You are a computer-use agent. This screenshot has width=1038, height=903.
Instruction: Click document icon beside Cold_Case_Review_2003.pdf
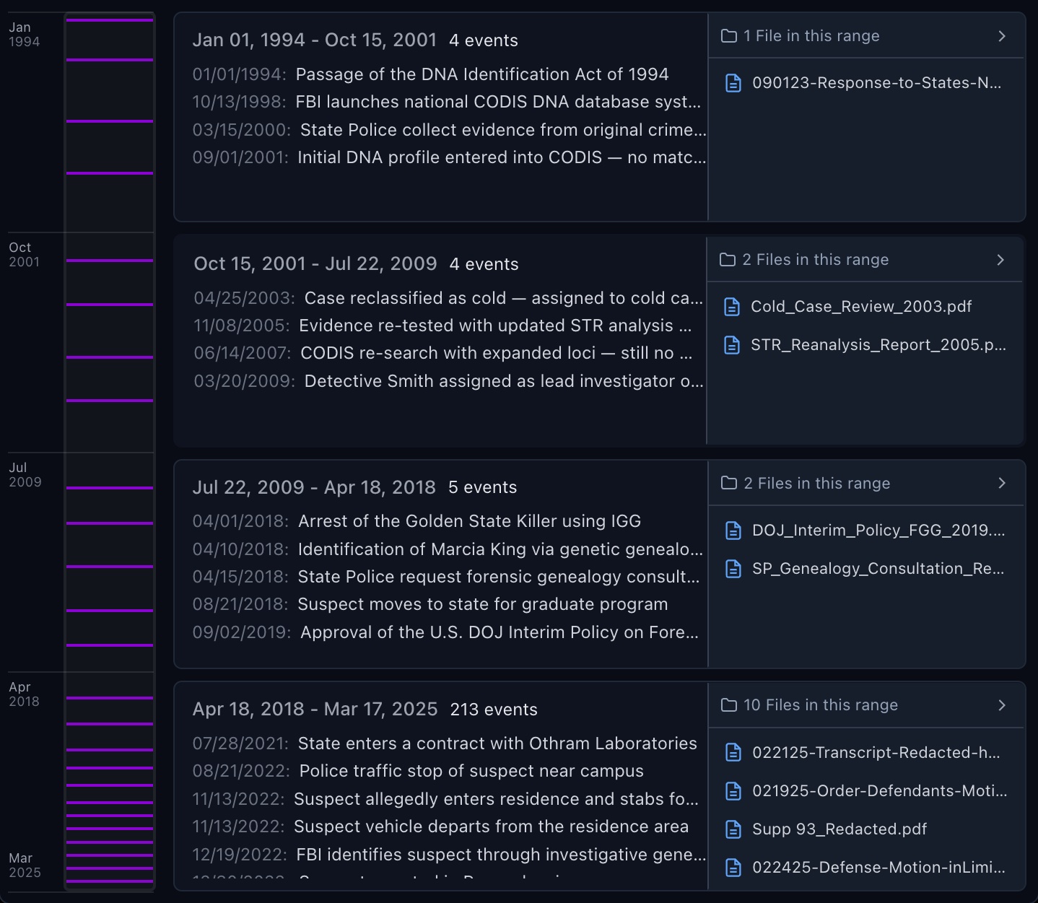(733, 306)
